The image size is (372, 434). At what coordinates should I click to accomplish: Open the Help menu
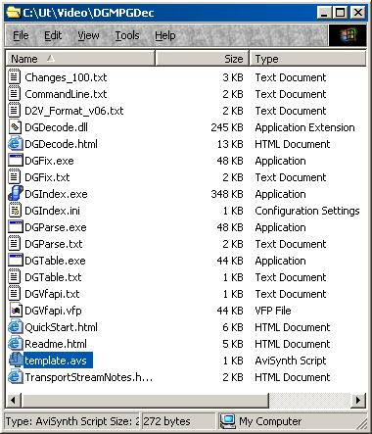coord(164,35)
